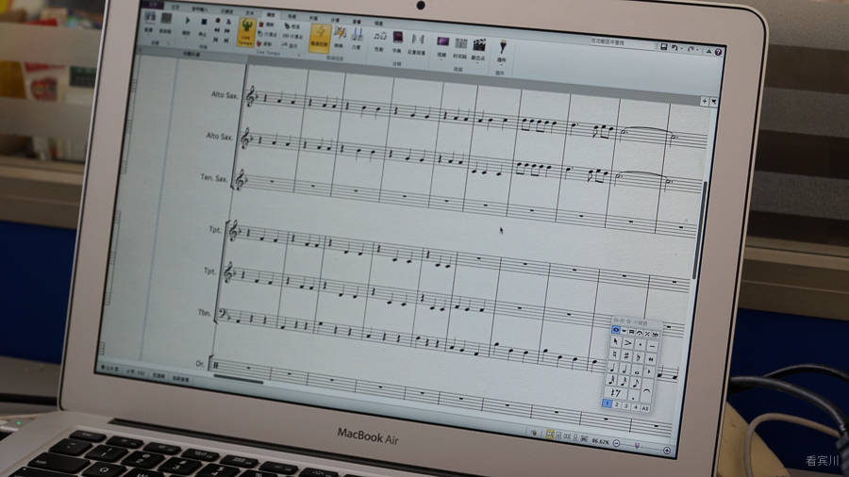Select All voices button on keypad

(645, 408)
